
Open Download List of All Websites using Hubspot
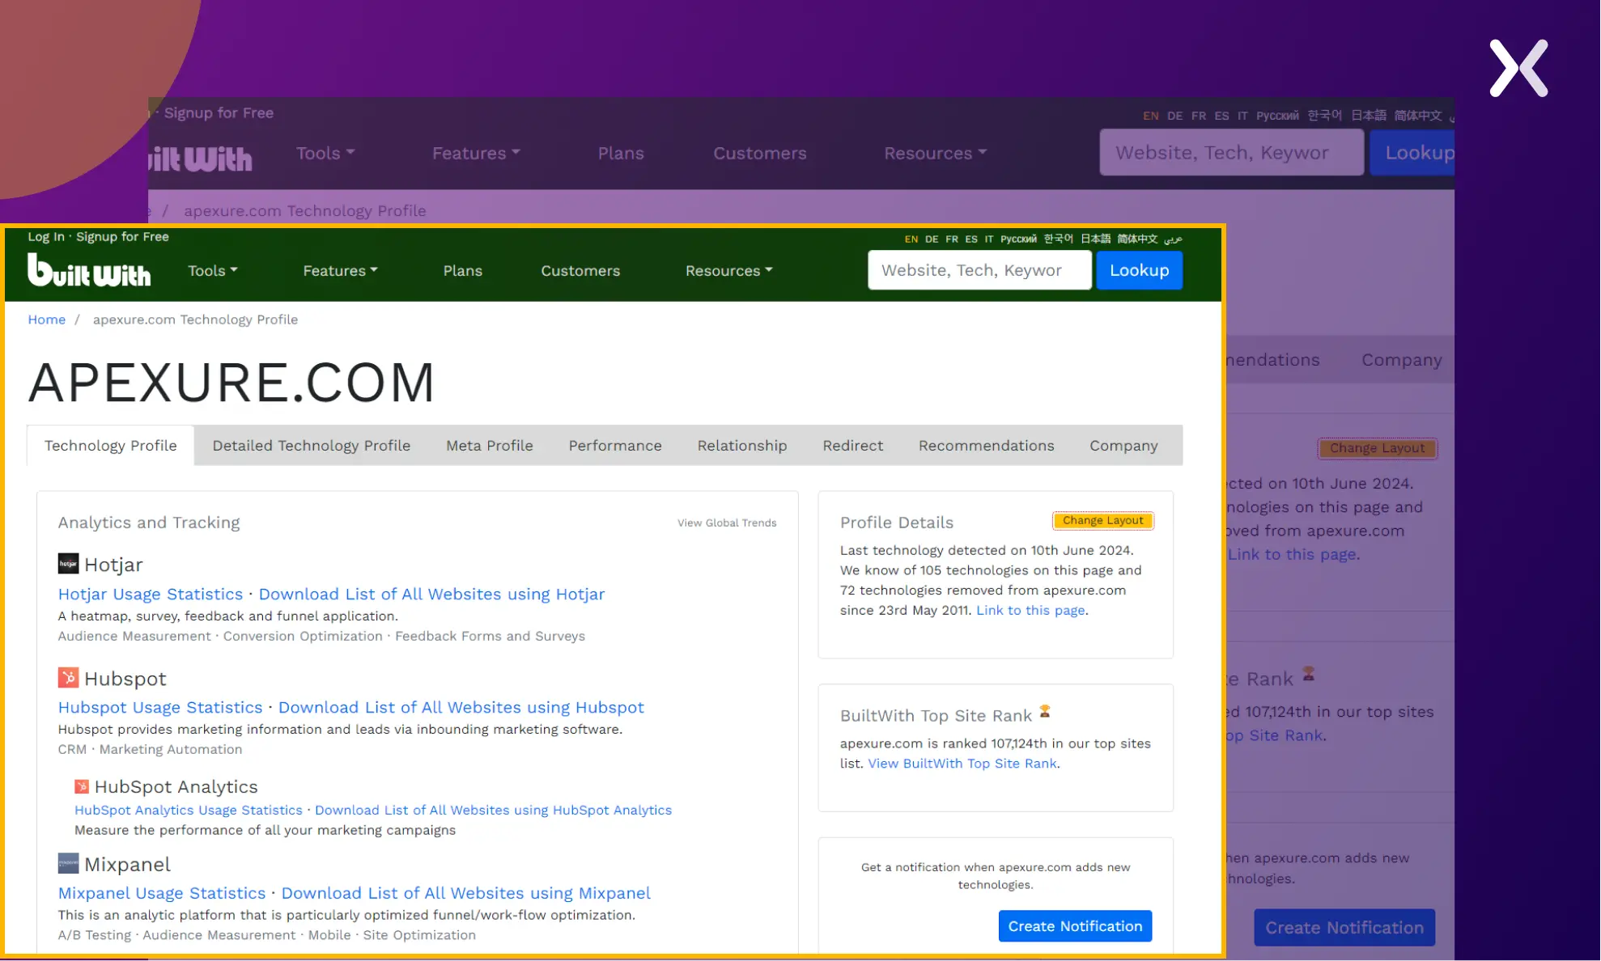coord(461,708)
